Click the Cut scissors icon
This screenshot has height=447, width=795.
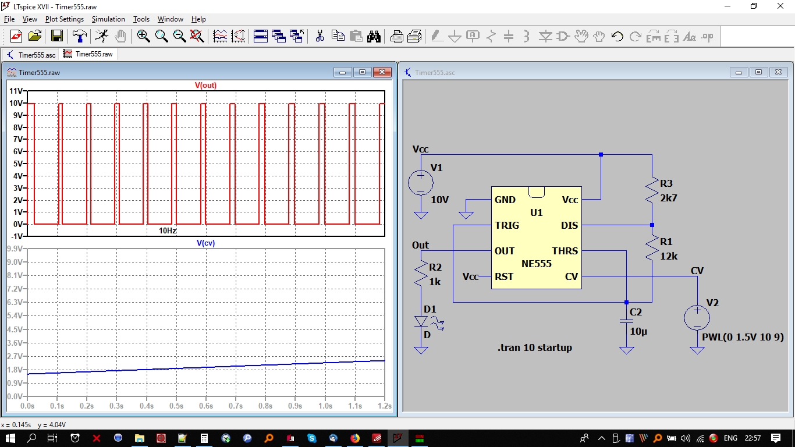coord(320,36)
